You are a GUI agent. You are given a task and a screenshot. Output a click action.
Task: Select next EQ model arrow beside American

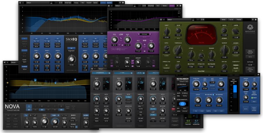point(150,34)
